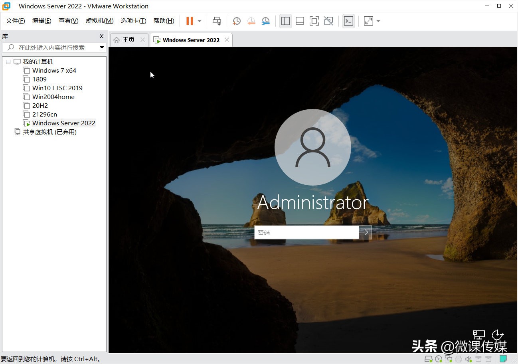Open the 帮助(H) menu
This screenshot has height=364, width=518.
tap(164, 21)
